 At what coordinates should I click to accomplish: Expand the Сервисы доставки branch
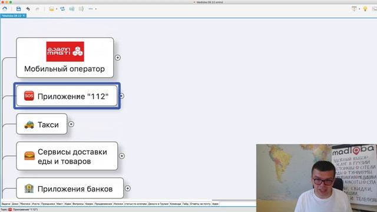[122, 156]
